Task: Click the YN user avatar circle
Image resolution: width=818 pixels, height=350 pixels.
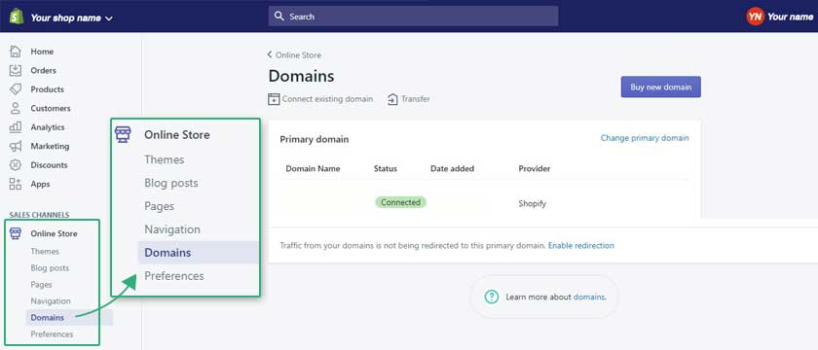Action: click(x=755, y=17)
